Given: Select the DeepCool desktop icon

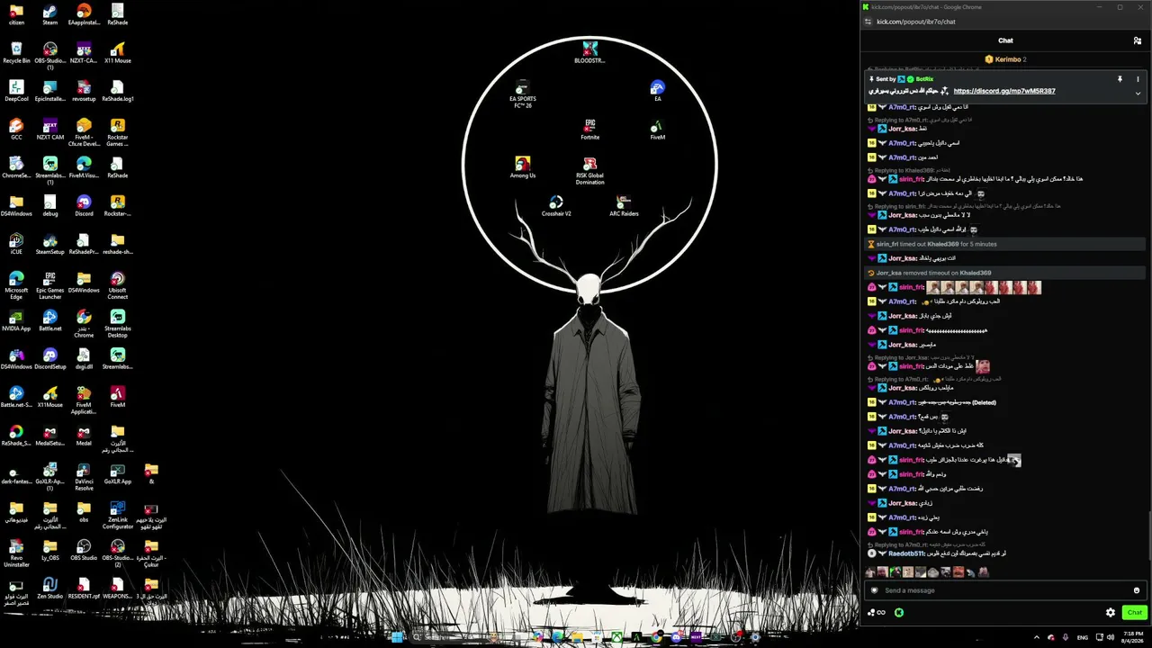Looking at the screenshot, I should (16, 91).
